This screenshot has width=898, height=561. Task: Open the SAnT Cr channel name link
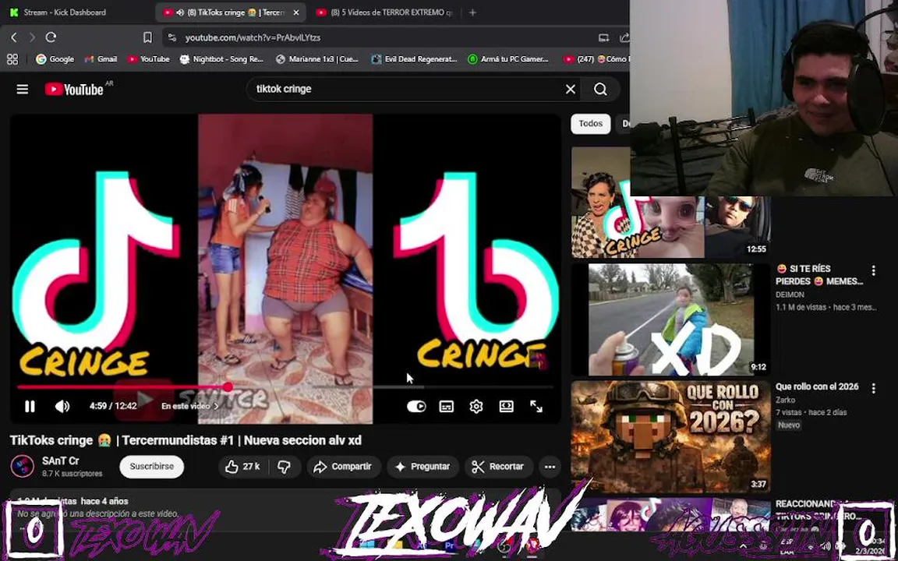[60, 460]
